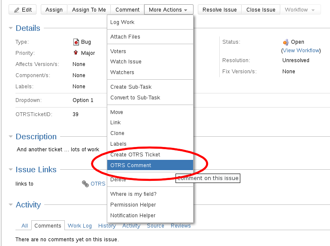Select OTRS Comment from the menu
This screenshot has width=330, height=246.
click(x=130, y=165)
